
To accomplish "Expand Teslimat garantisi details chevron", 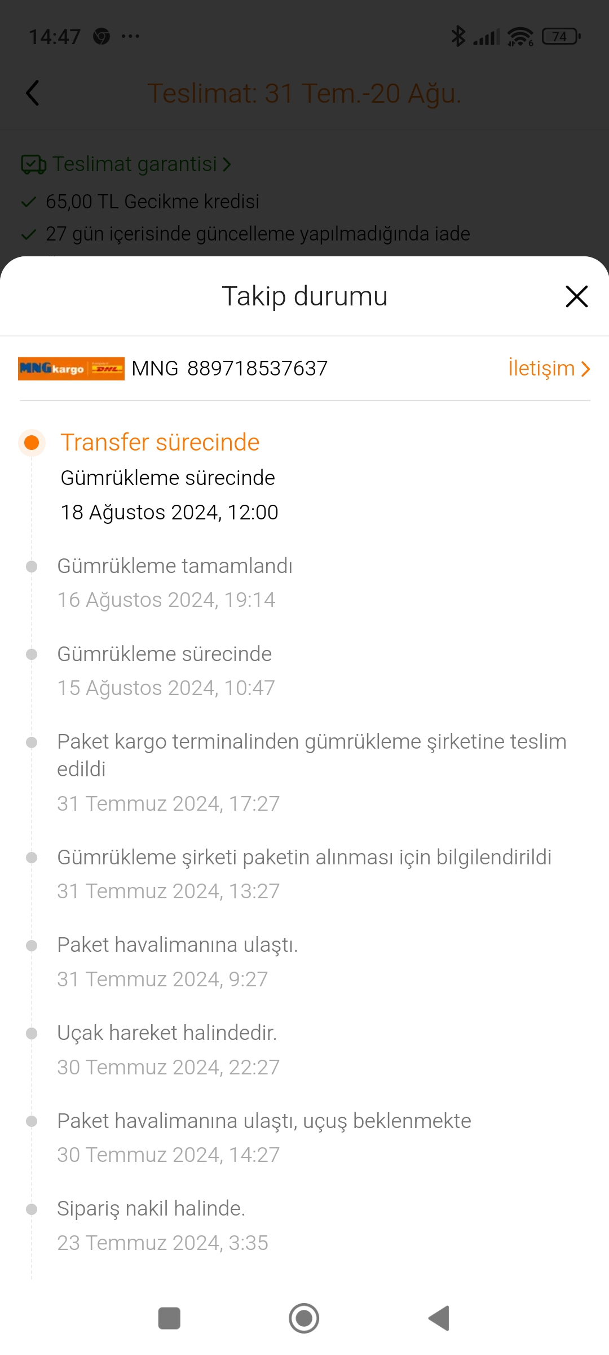I will (227, 164).
